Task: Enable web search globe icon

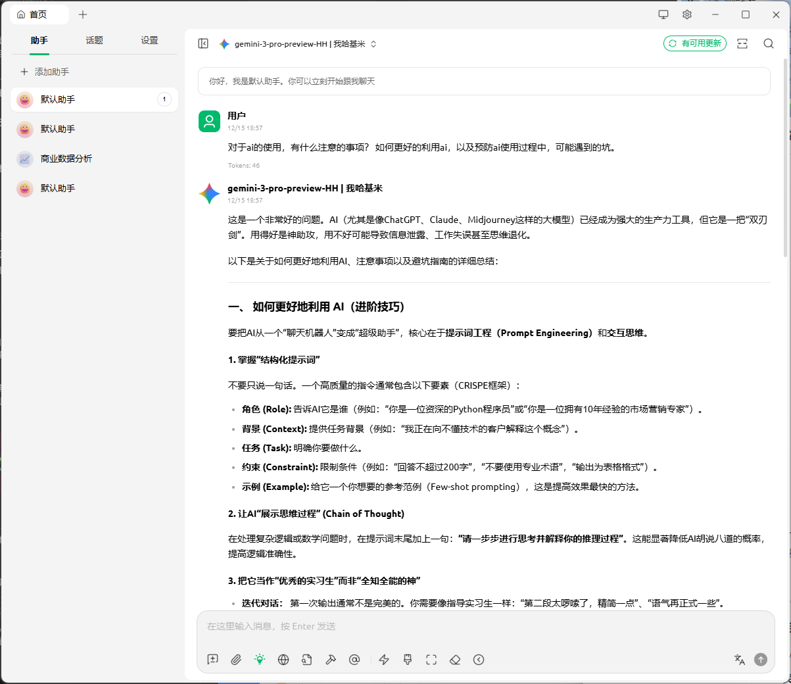Action: (x=283, y=660)
